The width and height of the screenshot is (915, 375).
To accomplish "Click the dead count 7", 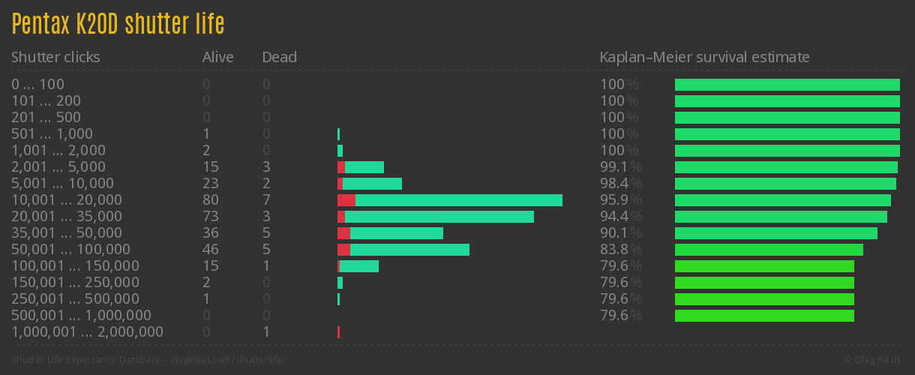I will (x=266, y=200).
